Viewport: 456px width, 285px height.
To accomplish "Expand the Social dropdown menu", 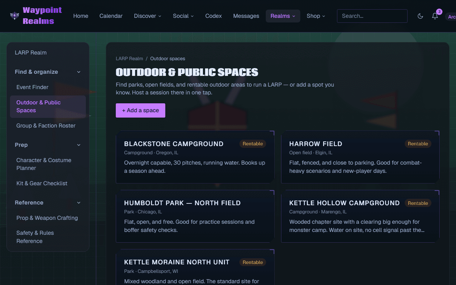I will [x=183, y=16].
